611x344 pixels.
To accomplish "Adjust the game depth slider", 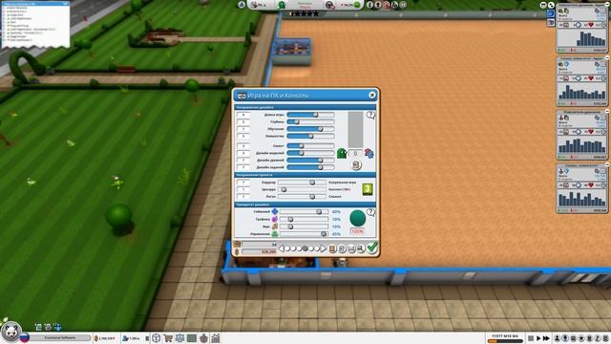I will pyautogui.click(x=310, y=121).
